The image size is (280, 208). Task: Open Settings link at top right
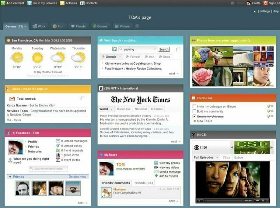point(265,11)
